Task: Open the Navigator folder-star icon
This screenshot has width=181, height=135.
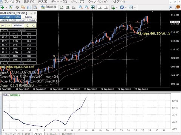Action: point(23,7)
